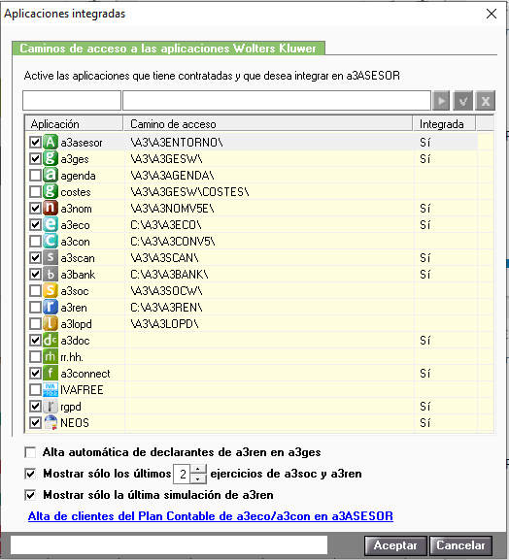Open Alta de clientes del Plan Contable link

click(x=211, y=516)
